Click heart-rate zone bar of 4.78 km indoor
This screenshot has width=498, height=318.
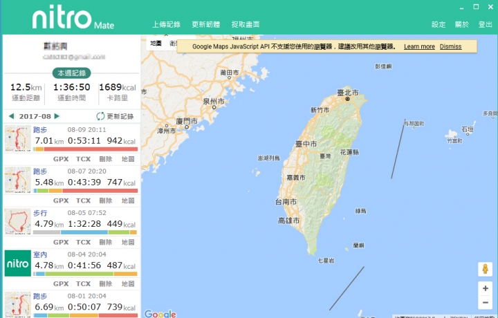point(86,274)
